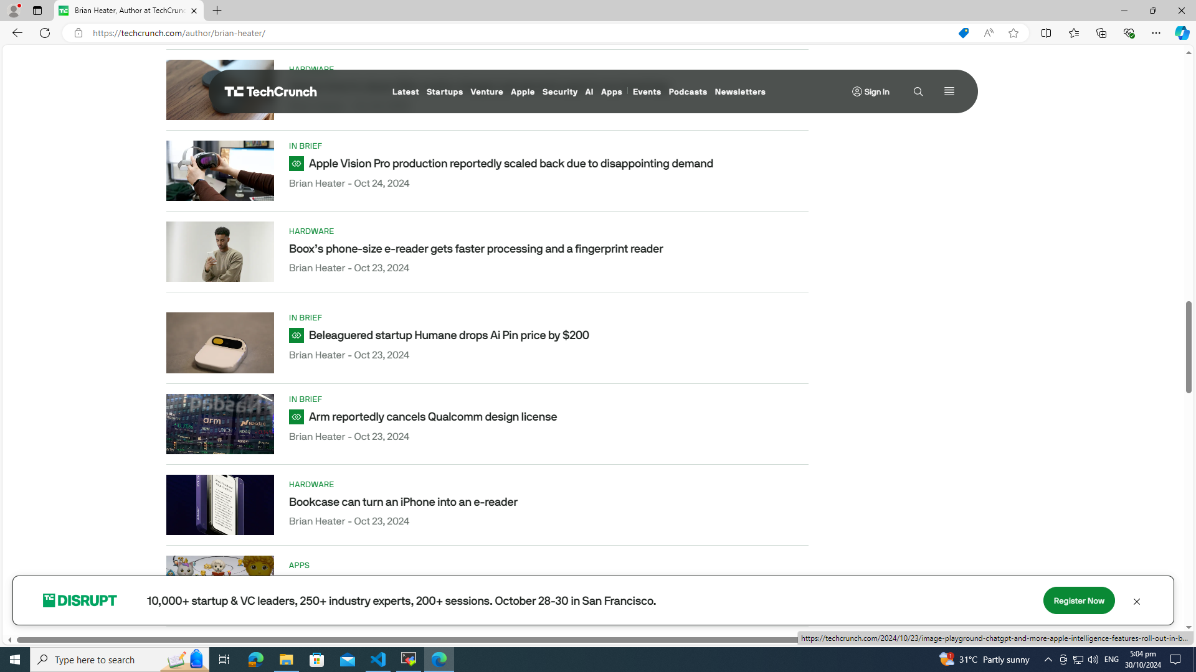Close the Disrupt banner
1196x672 pixels.
(1136, 602)
